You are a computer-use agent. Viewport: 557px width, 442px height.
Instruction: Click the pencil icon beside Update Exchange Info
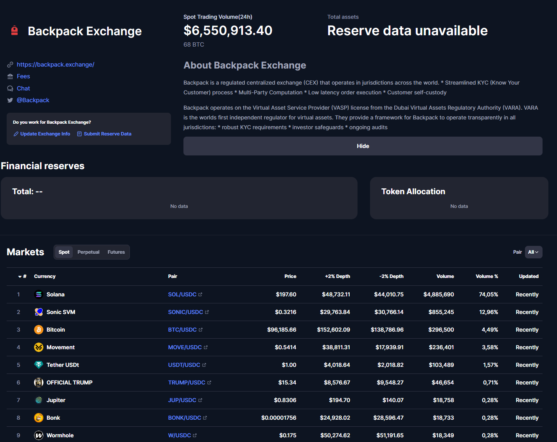click(16, 134)
